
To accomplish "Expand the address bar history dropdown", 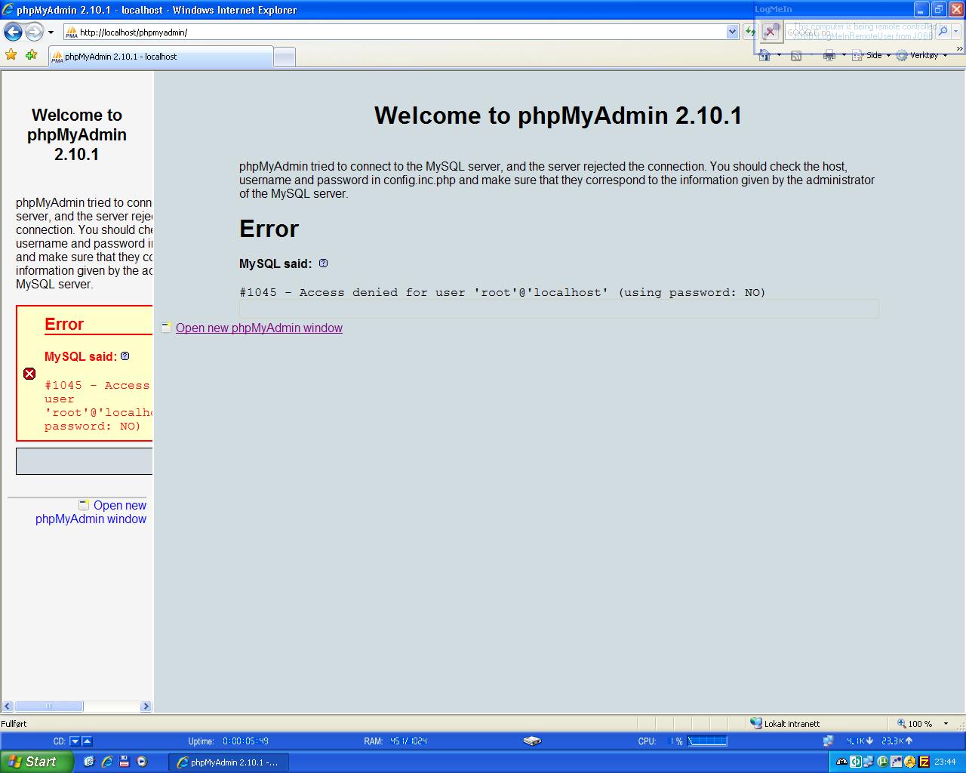I will (x=732, y=32).
